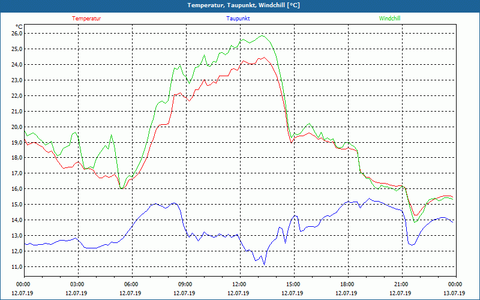Click the 26,0 y-axis value
Image resolution: width=480 pixels, height=300 pixels.
pos(17,33)
